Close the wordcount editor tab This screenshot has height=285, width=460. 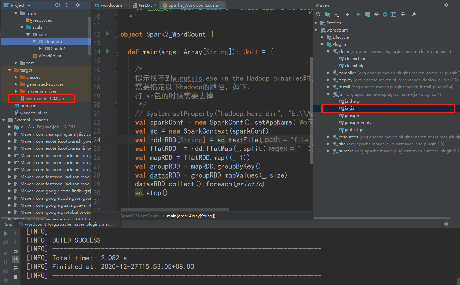(125, 5)
